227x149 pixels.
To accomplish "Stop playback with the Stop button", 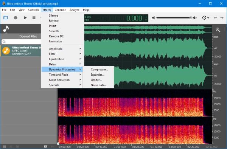I will pos(34,18).
